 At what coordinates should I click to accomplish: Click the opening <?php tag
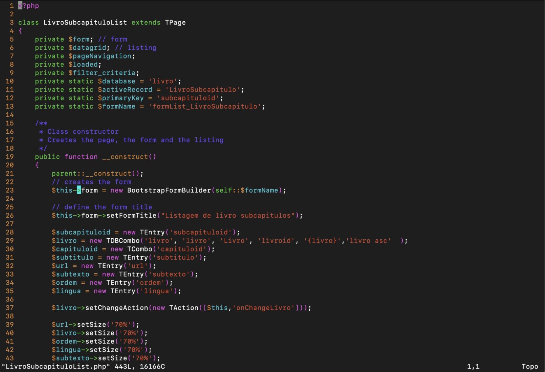(x=28, y=6)
